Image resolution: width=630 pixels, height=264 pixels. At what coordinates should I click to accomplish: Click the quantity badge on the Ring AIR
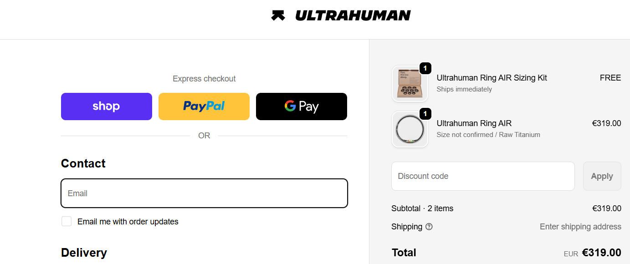tap(425, 114)
